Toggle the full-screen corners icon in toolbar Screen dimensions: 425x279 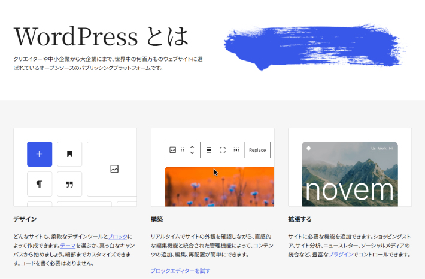point(223,150)
